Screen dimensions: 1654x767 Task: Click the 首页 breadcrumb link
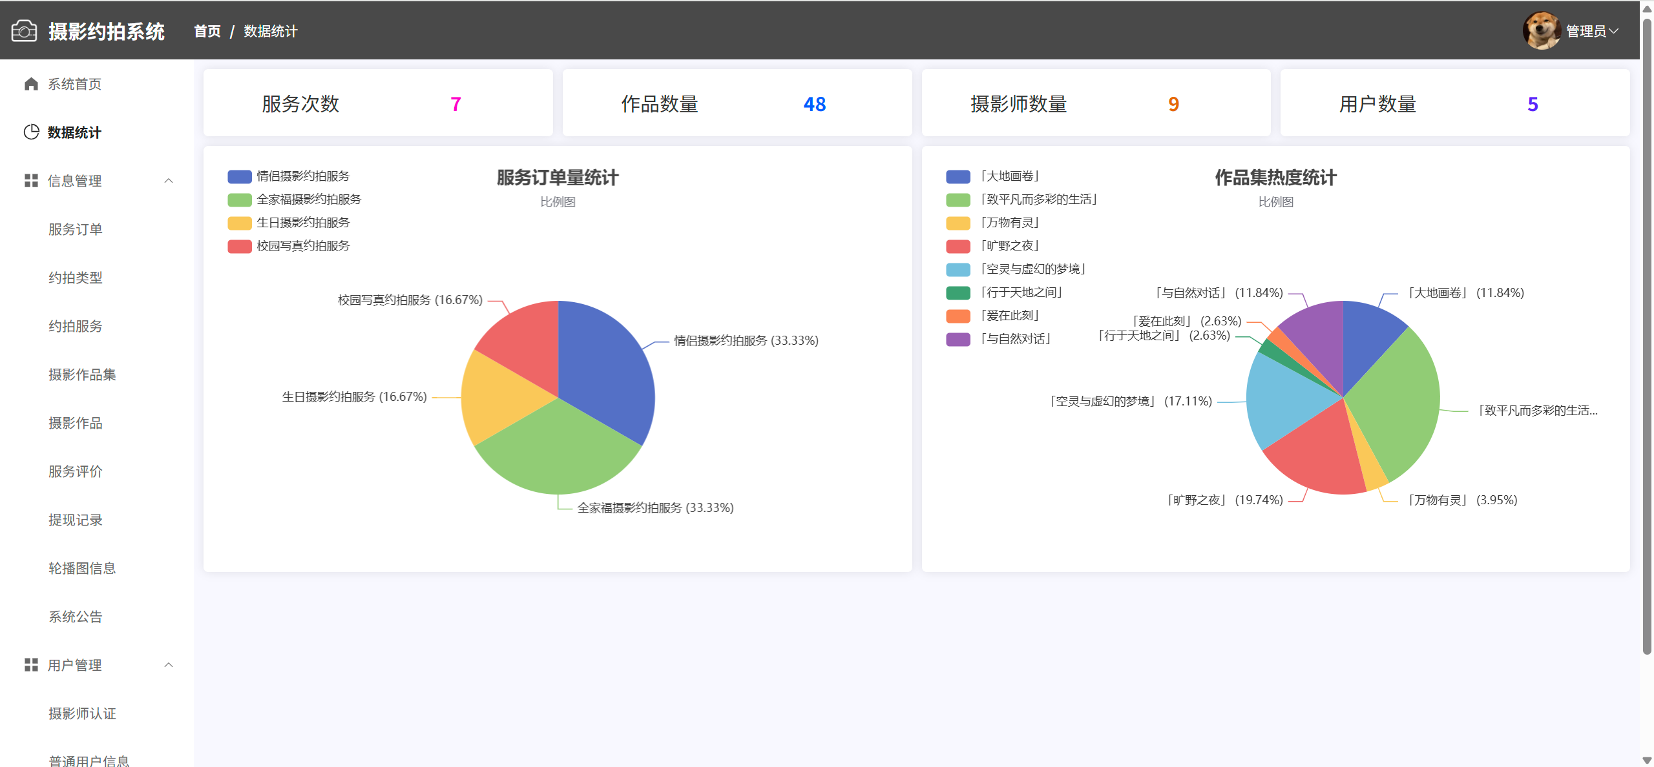pyautogui.click(x=207, y=31)
